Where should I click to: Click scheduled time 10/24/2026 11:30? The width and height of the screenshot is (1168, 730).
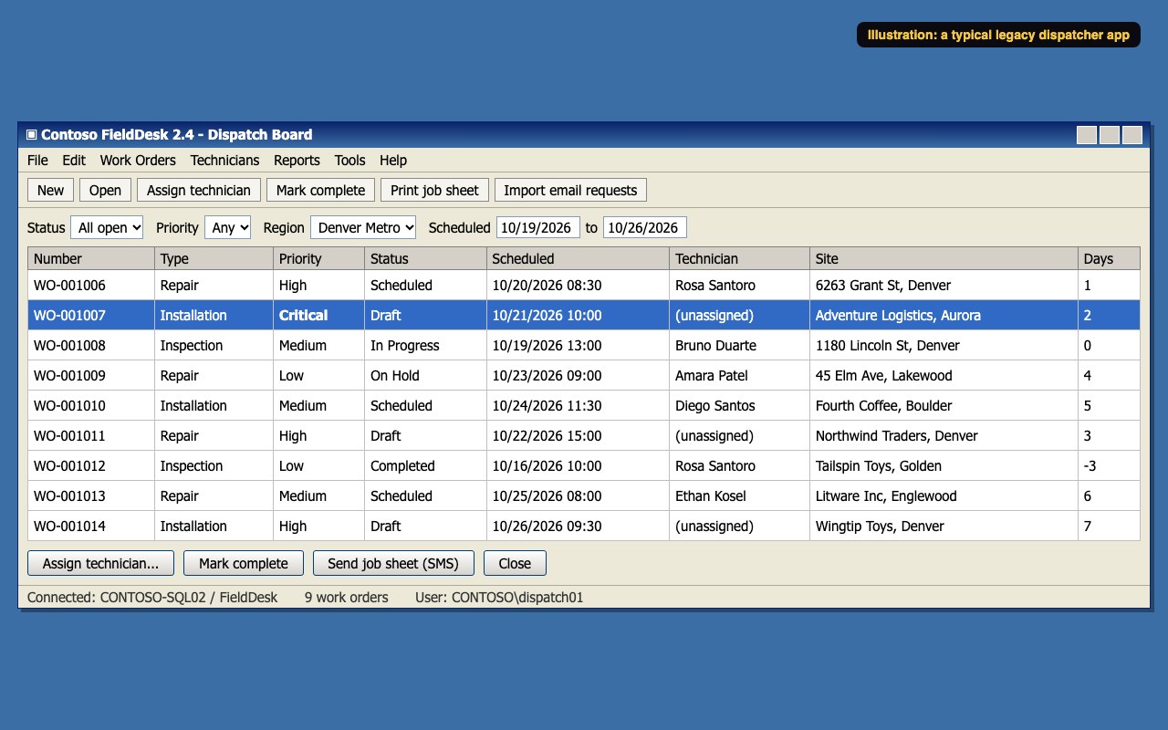coord(578,405)
